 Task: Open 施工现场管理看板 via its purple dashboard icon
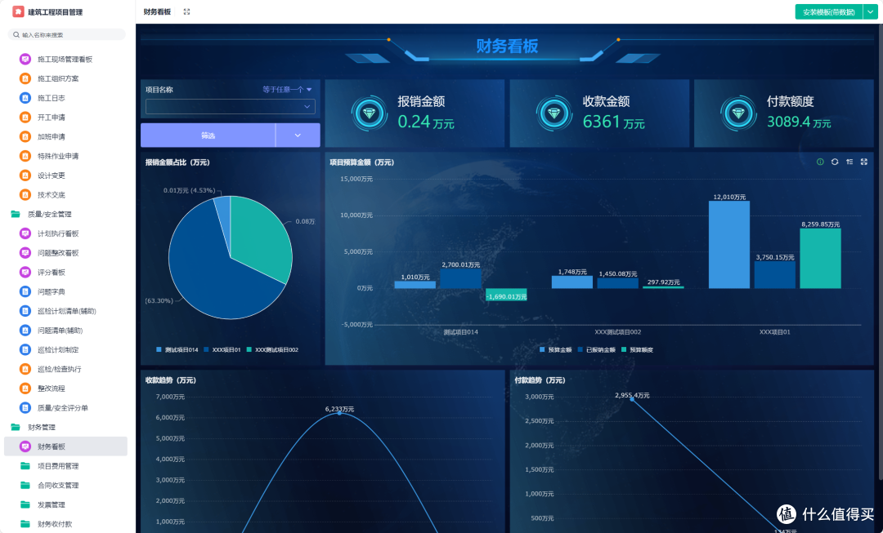(x=25, y=59)
